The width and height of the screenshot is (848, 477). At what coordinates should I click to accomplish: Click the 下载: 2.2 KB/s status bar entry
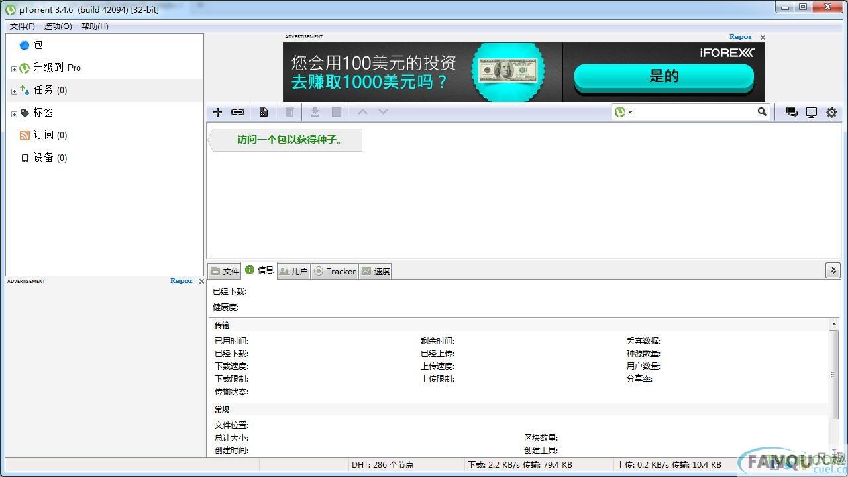pos(519,465)
